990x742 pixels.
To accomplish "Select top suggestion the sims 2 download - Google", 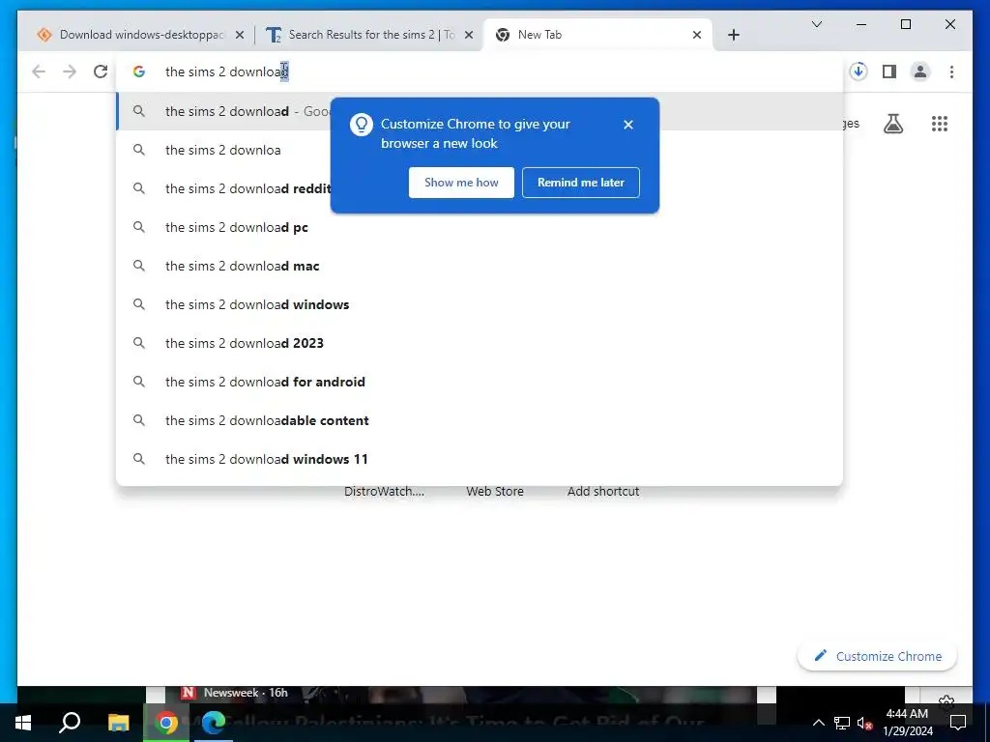I will [480, 111].
